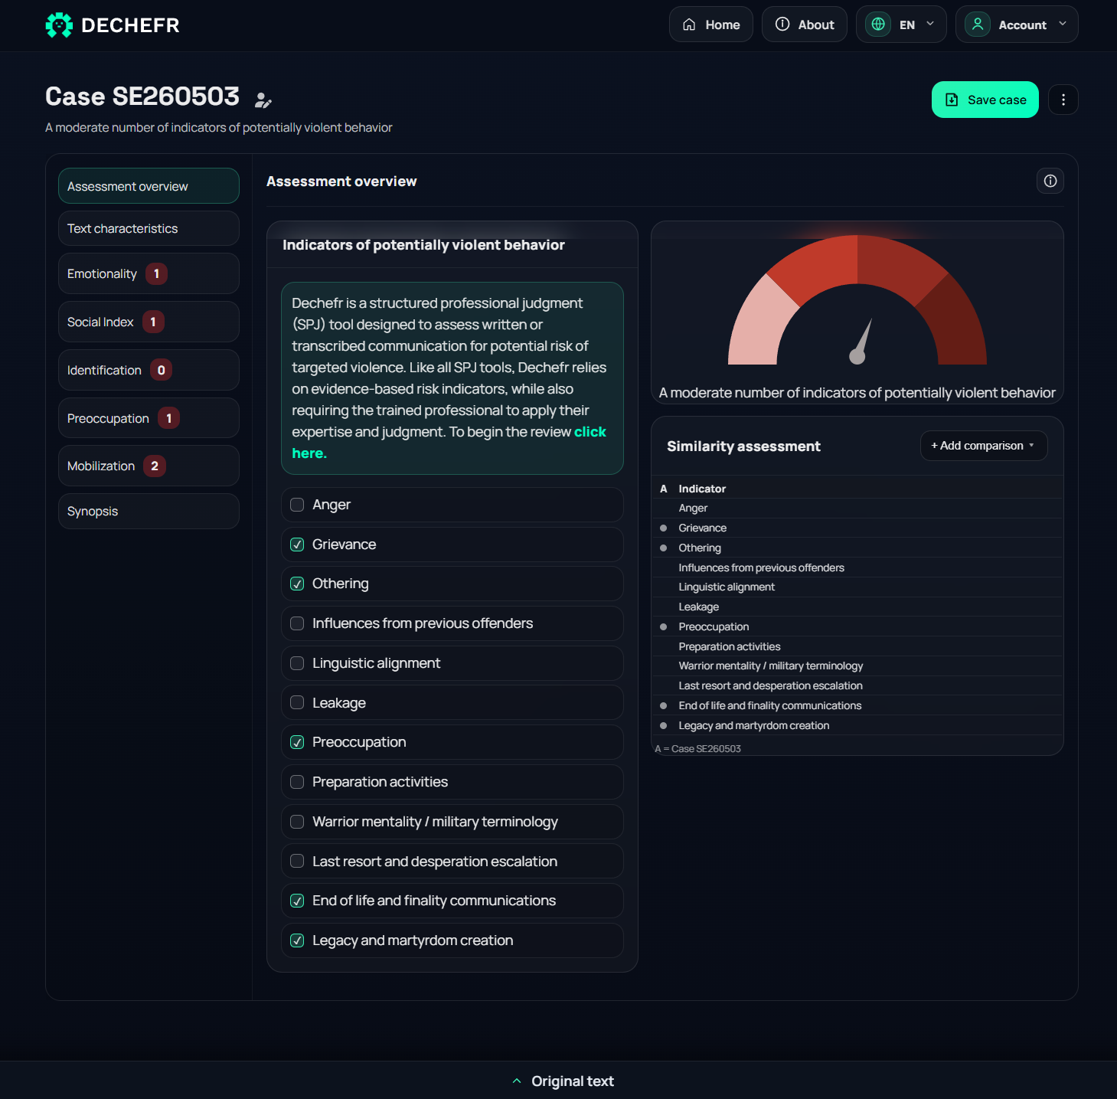Click the house icon in Home button
This screenshot has height=1099, width=1117.
[689, 25]
